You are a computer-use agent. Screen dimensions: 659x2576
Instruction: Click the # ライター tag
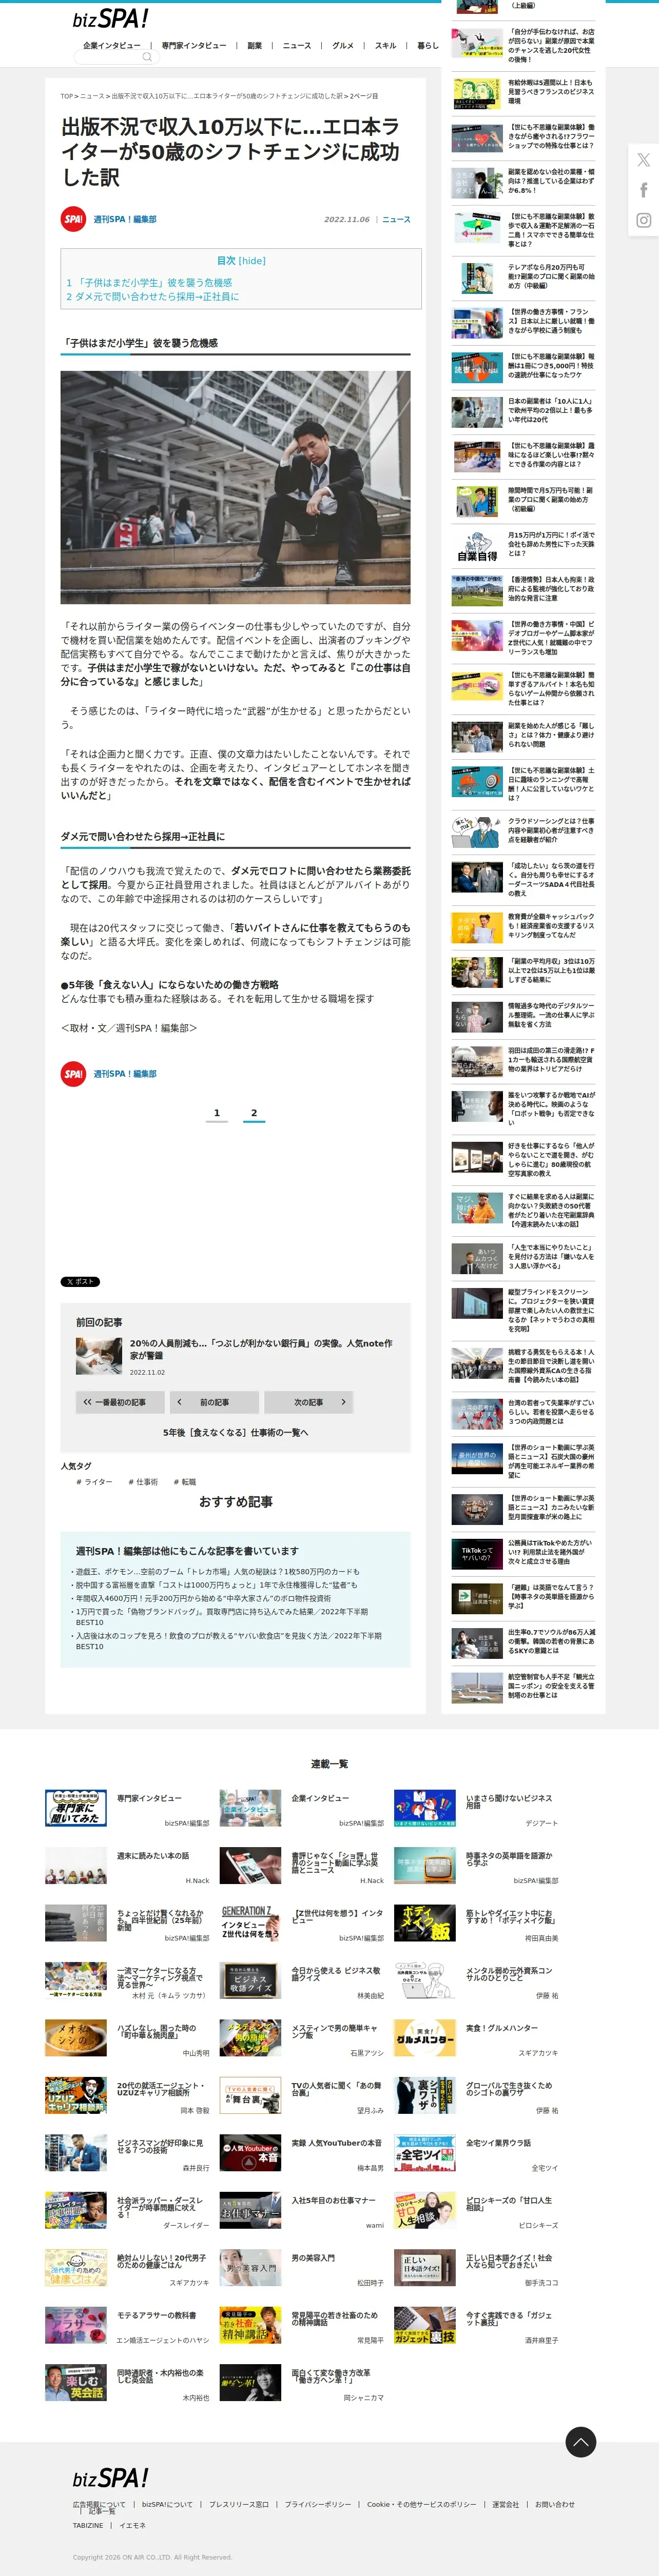coord(95,1482)
